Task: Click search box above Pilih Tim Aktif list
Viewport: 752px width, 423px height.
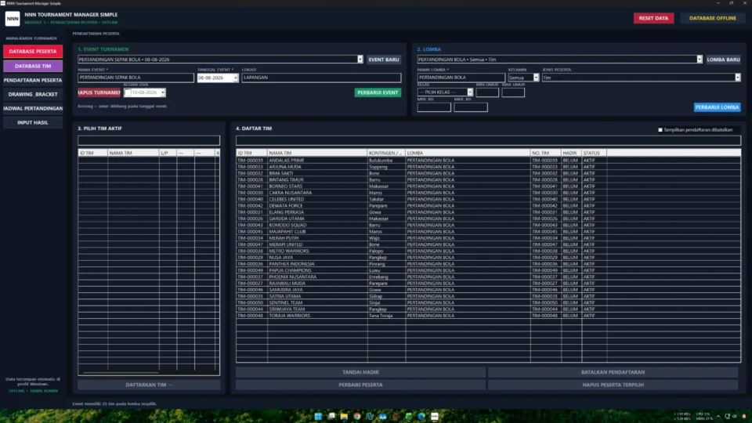Action: coord(149,140)
